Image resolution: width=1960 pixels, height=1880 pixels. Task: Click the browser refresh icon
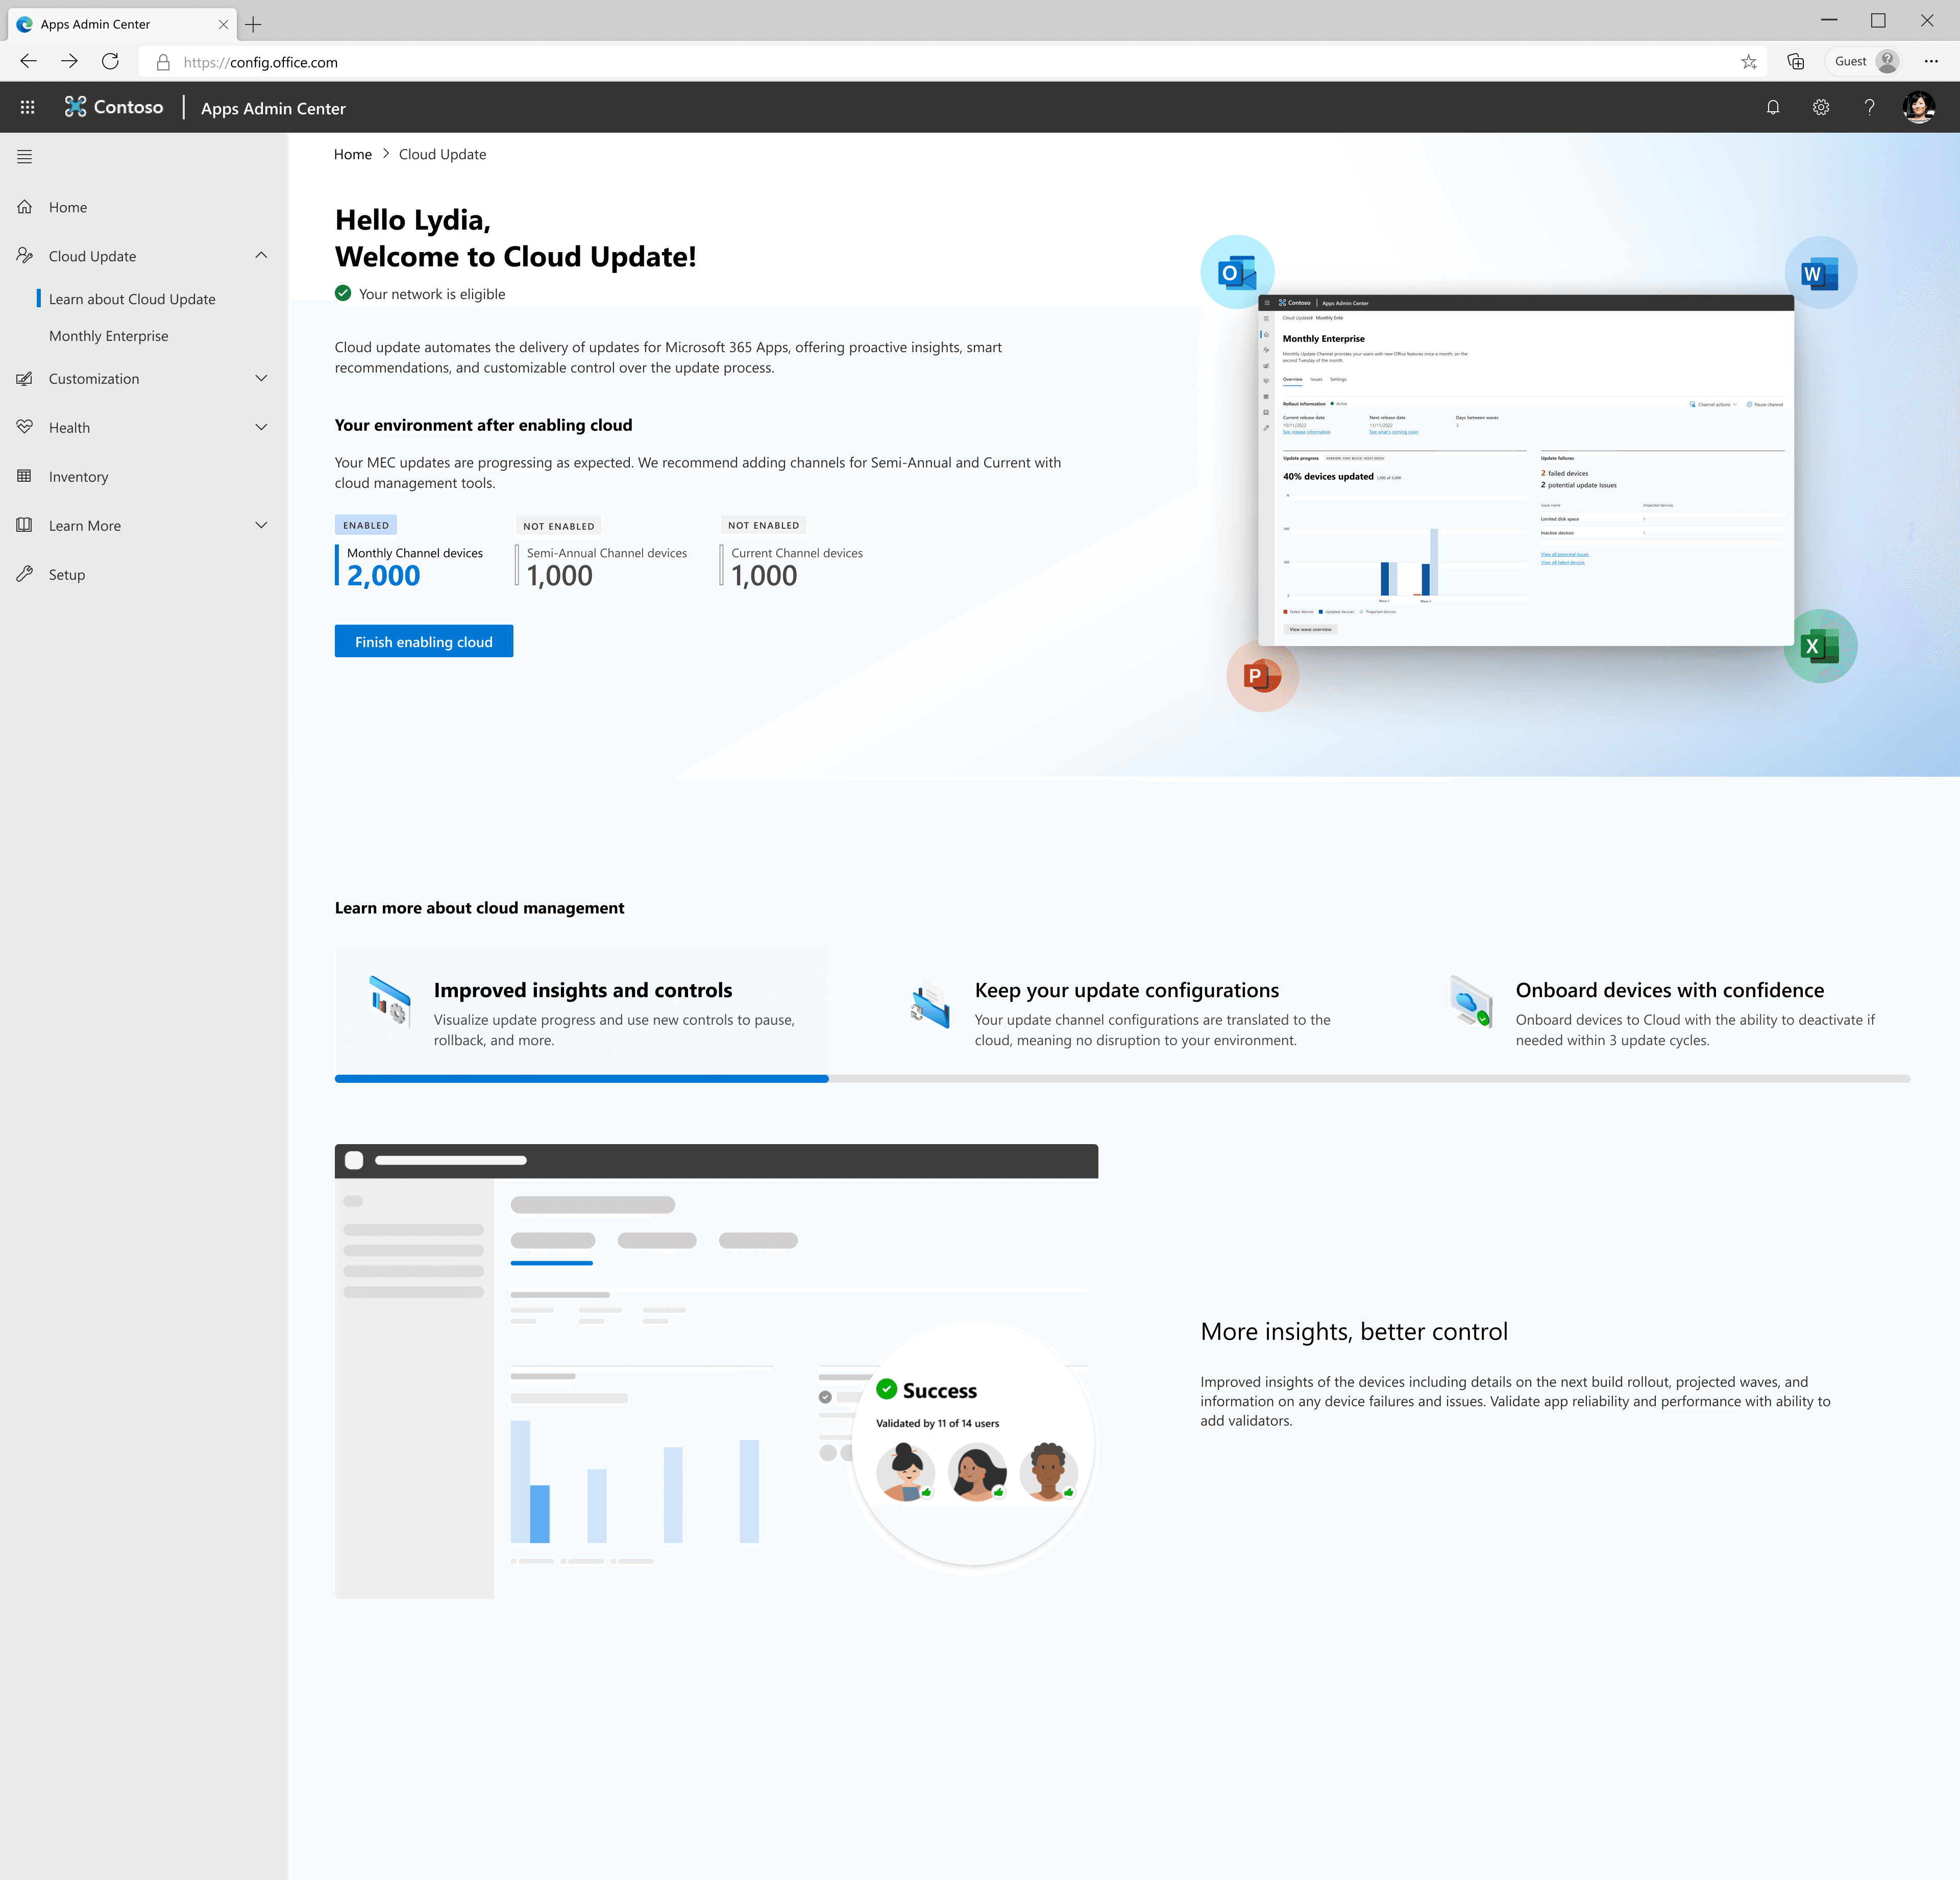[x=110, y=62]
